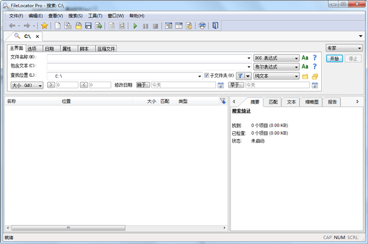This screenshot has height=244, width=368.
Task: Open the 搜索(S) menu
Action: click(75, 16)
